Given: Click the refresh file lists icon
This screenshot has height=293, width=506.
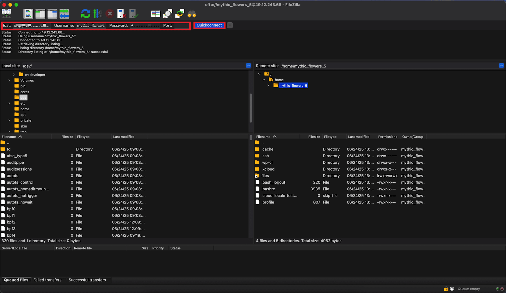Looking at the screenshot, I should (x=86, y=14).
